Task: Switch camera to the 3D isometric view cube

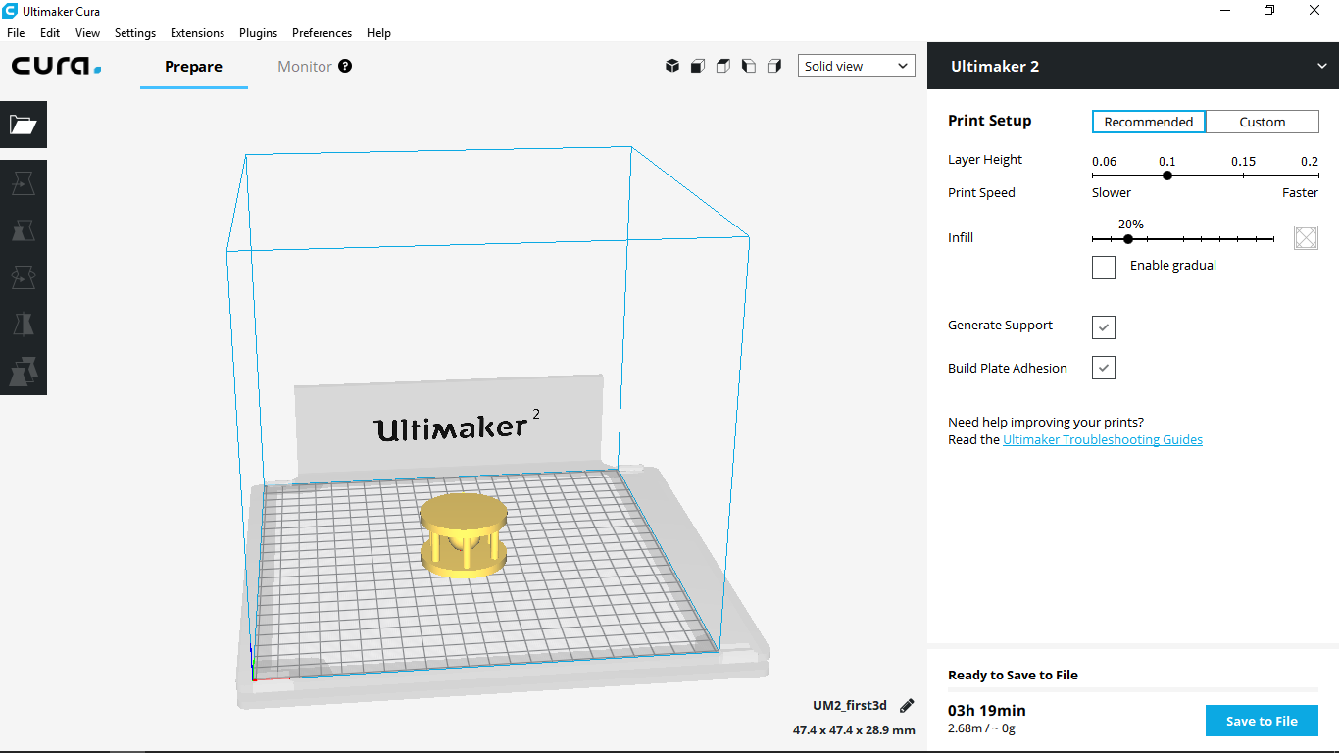Action: 672,66
